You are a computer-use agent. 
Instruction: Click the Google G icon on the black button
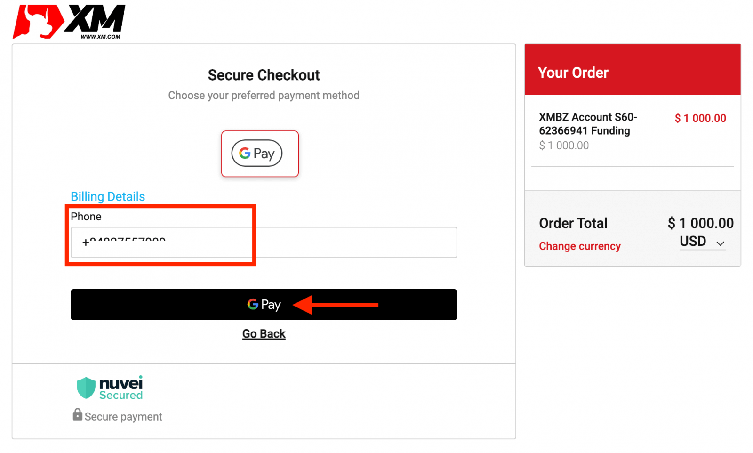(252, 305)
